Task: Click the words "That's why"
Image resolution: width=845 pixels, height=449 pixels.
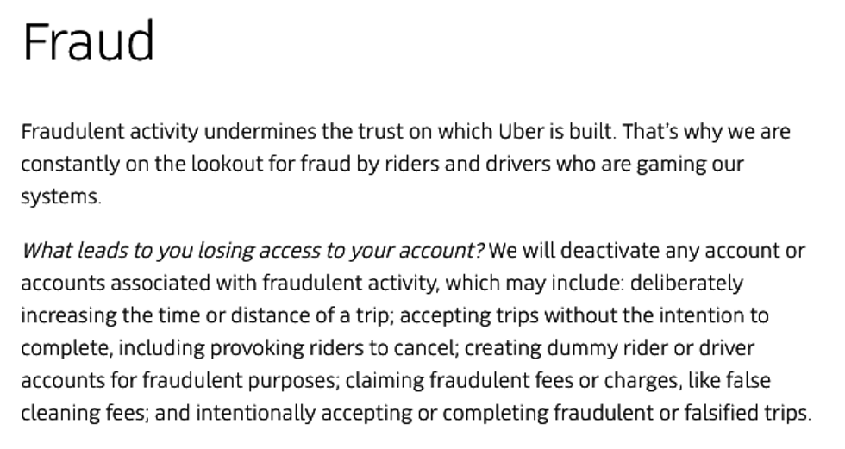Action: [x=672, y=132]
